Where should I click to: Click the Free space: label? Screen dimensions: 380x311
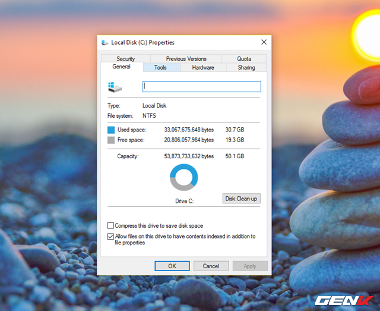(x=131, y=140)
